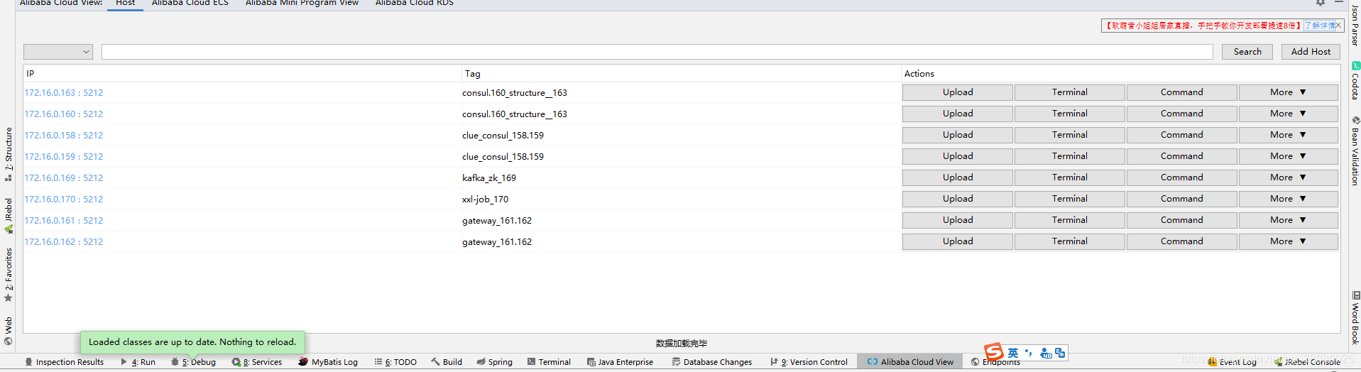This screenshot has width=1361, height=372.
Task: Switch to the Host tab
Action: (126, 3)
